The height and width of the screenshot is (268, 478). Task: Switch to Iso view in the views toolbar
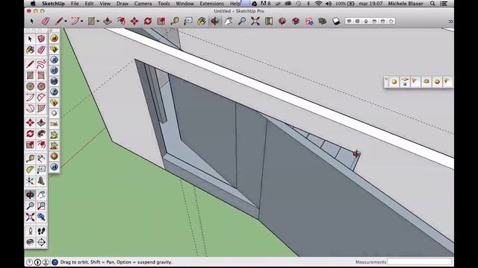[349, 21]
